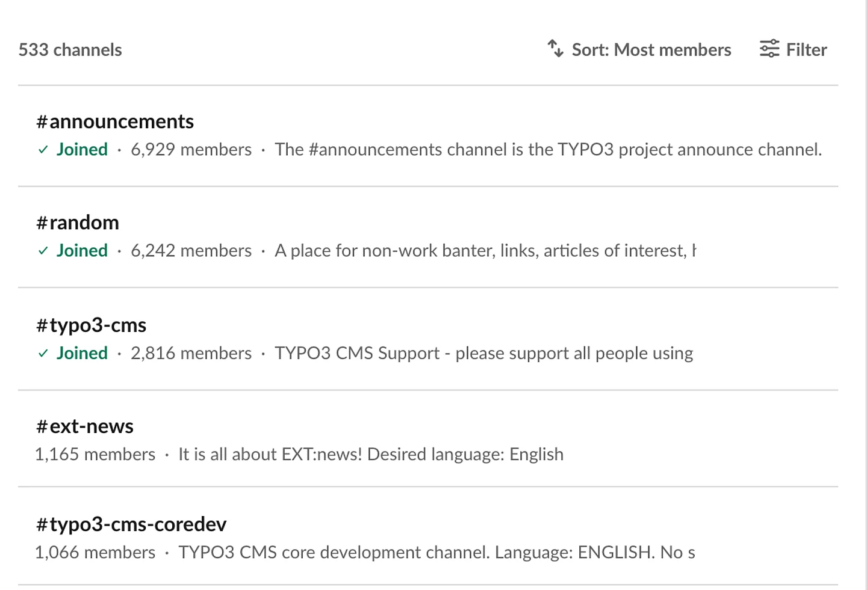Click the #ext-news description text
This screenshot has width=867, height=590.
tap(370, 454)
